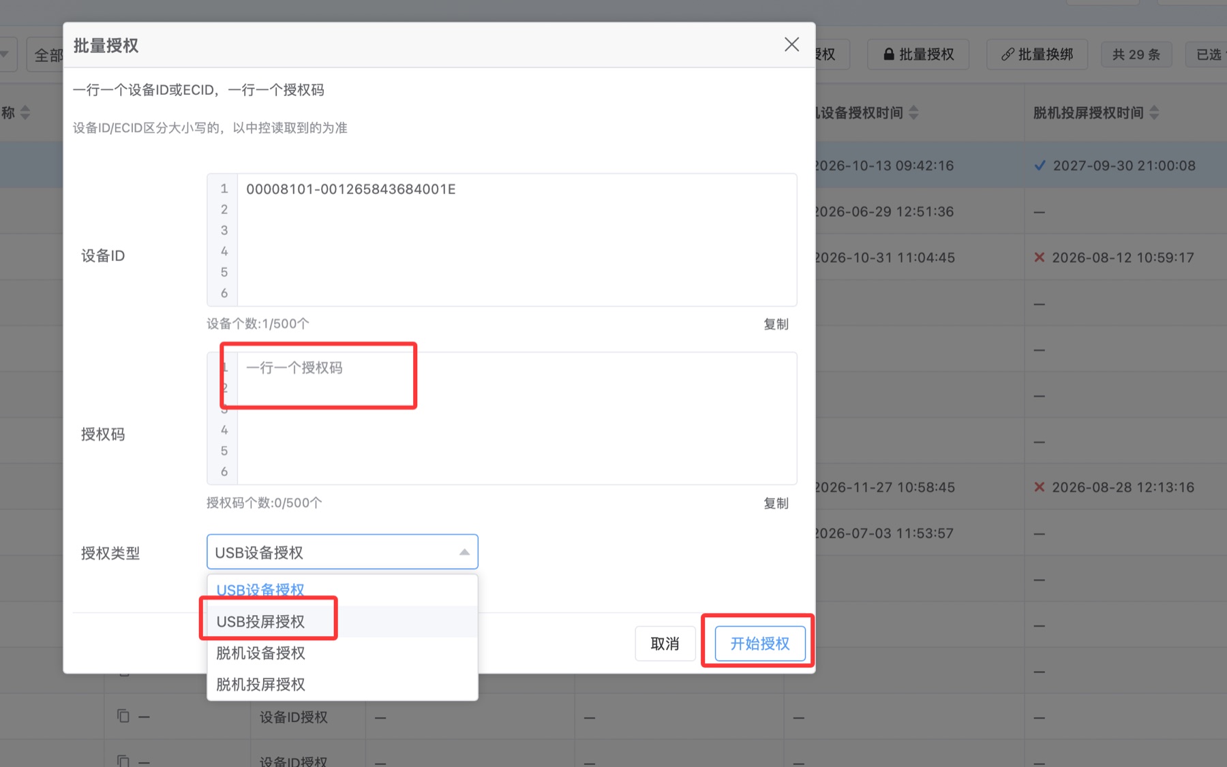Click the date cell 2026-10-13 09:42:16
The height and width of the screenshot is (767, 1227).
coord(885,166)
